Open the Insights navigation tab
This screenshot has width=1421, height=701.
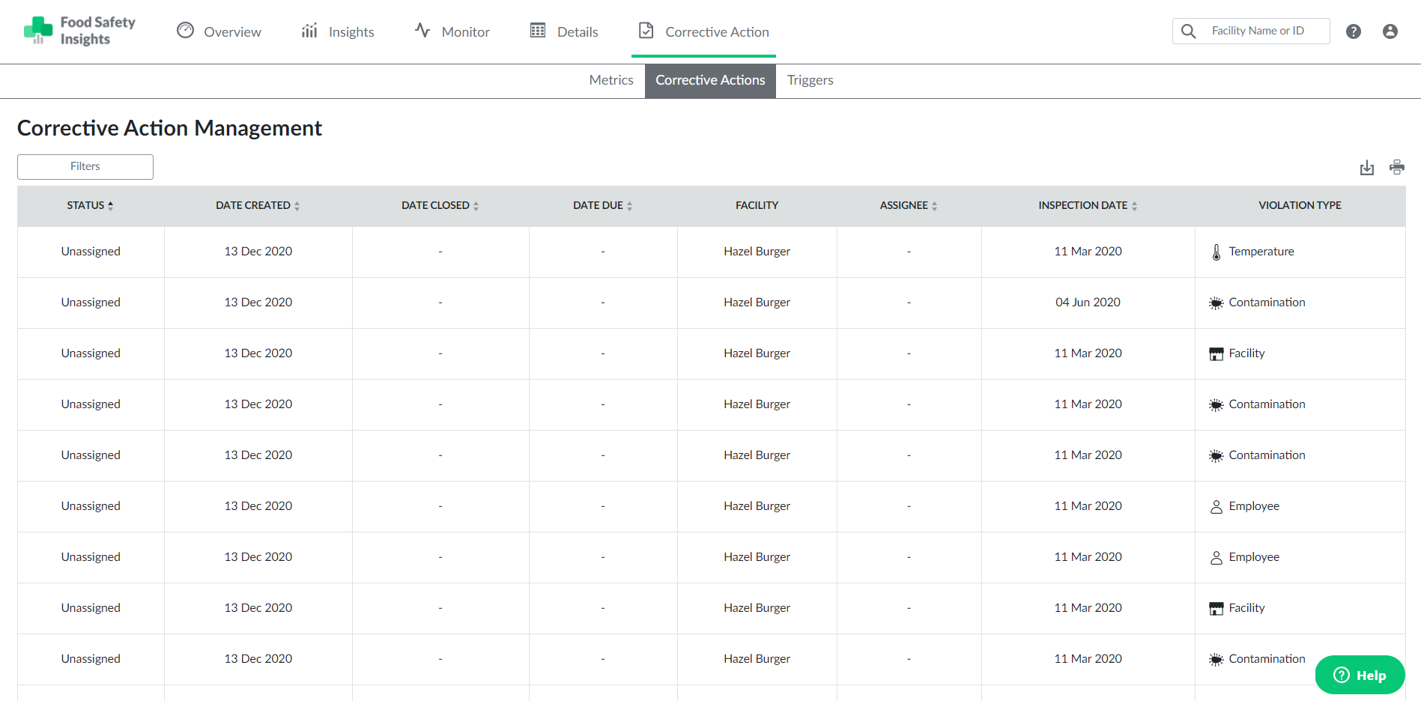click(338, 31)
